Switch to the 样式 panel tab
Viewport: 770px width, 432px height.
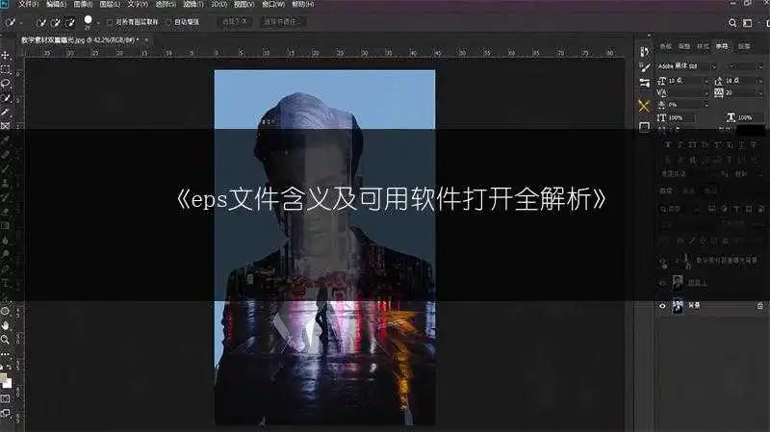[x=703, y=46]
